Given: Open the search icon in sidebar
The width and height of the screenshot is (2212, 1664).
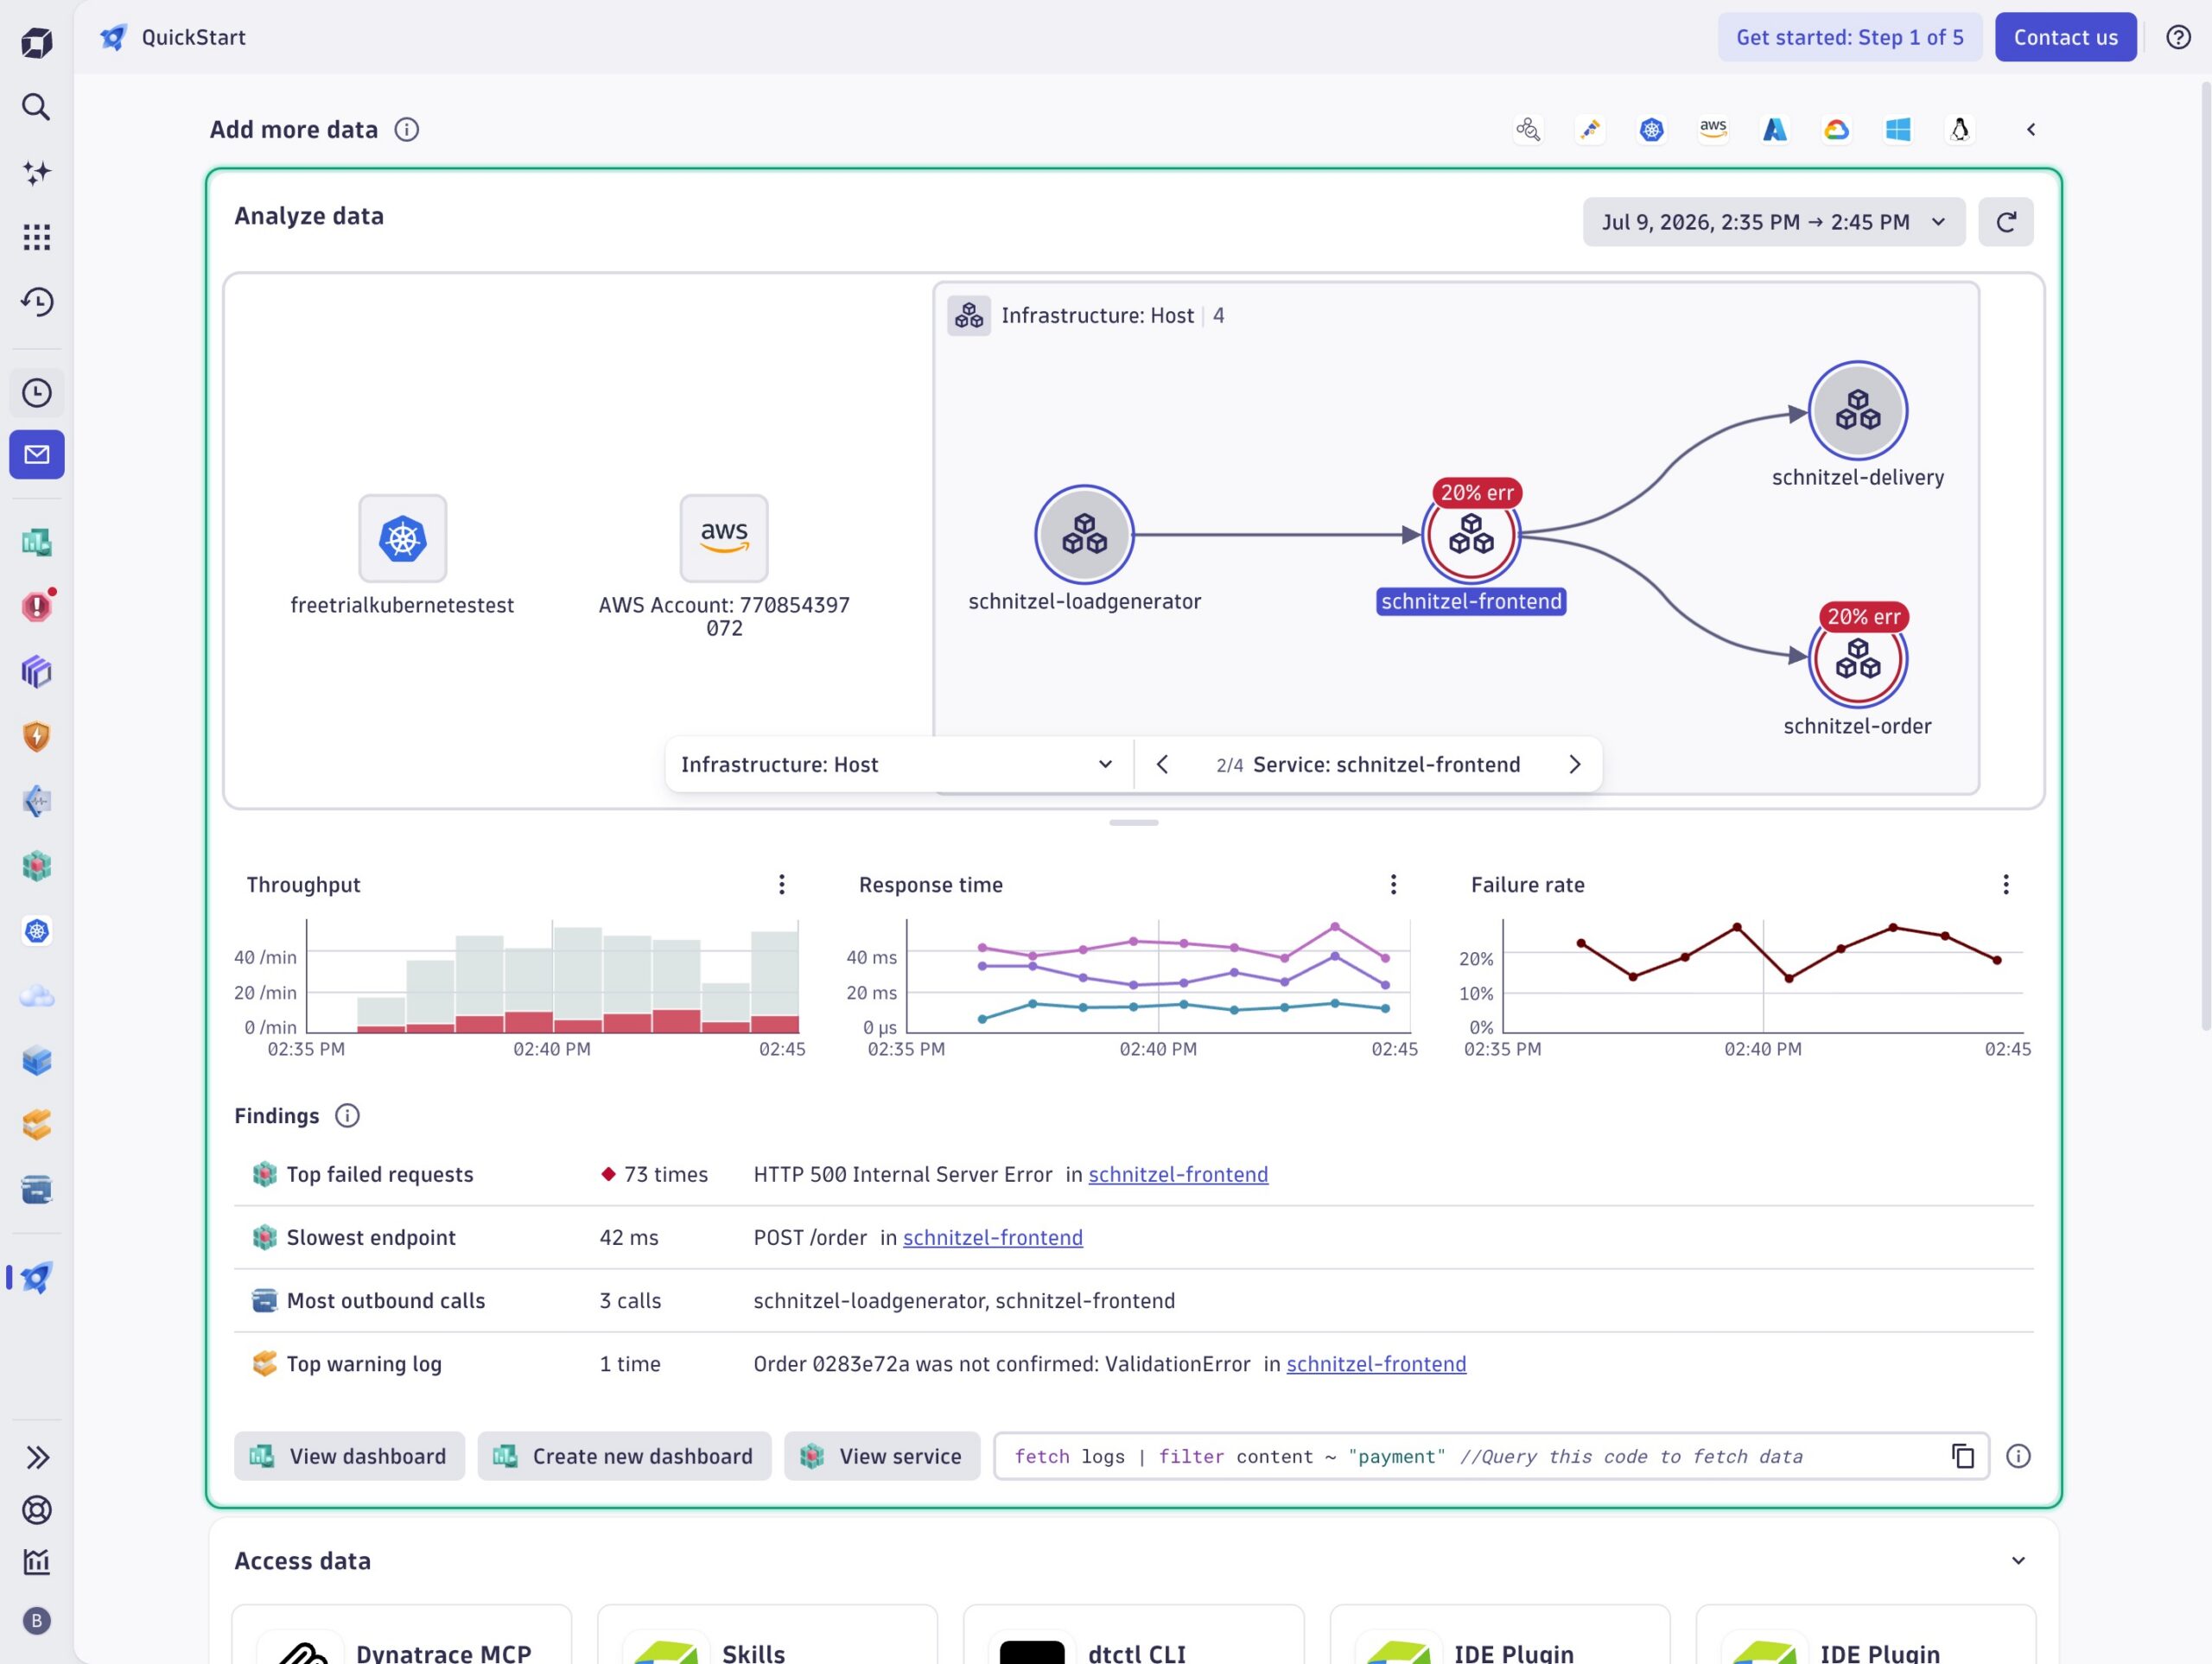Looking at the screenshot, I should click(x=36, y=107).
